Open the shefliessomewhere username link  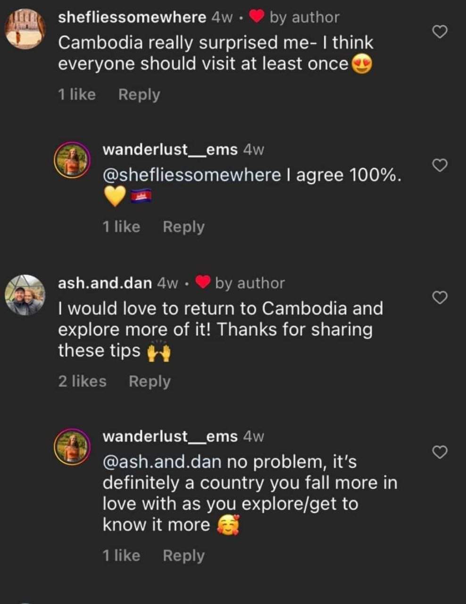(x=132, y=17)
